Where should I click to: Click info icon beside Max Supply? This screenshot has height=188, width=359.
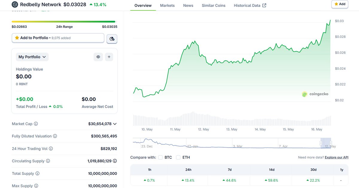tap(36, 186)
